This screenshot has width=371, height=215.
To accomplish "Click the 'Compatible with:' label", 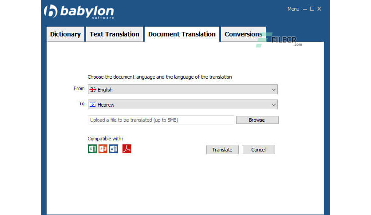I will click(105, 139).
